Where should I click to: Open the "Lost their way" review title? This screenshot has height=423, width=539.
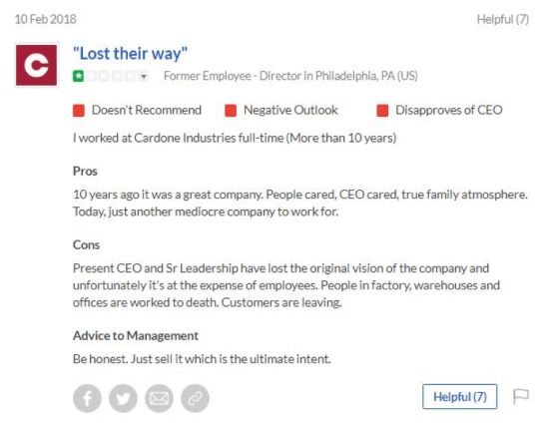point(130,54)
